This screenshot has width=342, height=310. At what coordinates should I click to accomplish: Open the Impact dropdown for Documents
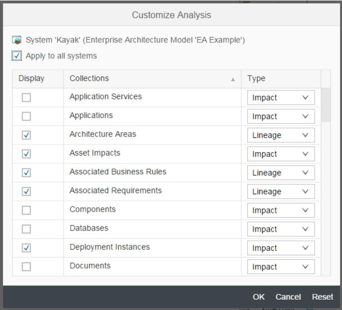281,266
